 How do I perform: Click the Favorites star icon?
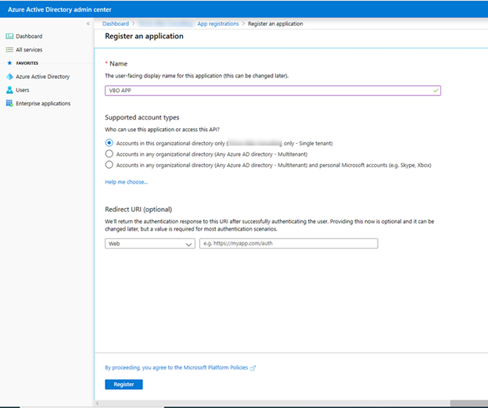coord(9,63)
